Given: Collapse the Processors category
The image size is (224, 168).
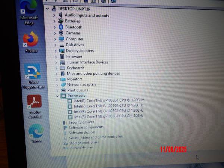Looking at the screenshot, I should 57,96.
